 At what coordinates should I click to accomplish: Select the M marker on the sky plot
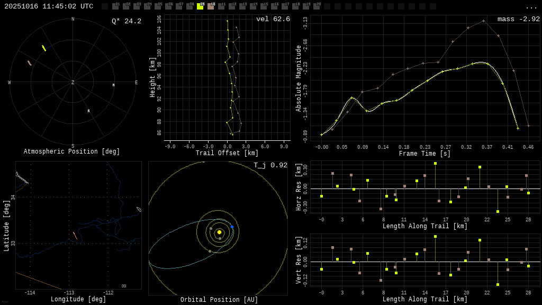coord(113,85)
